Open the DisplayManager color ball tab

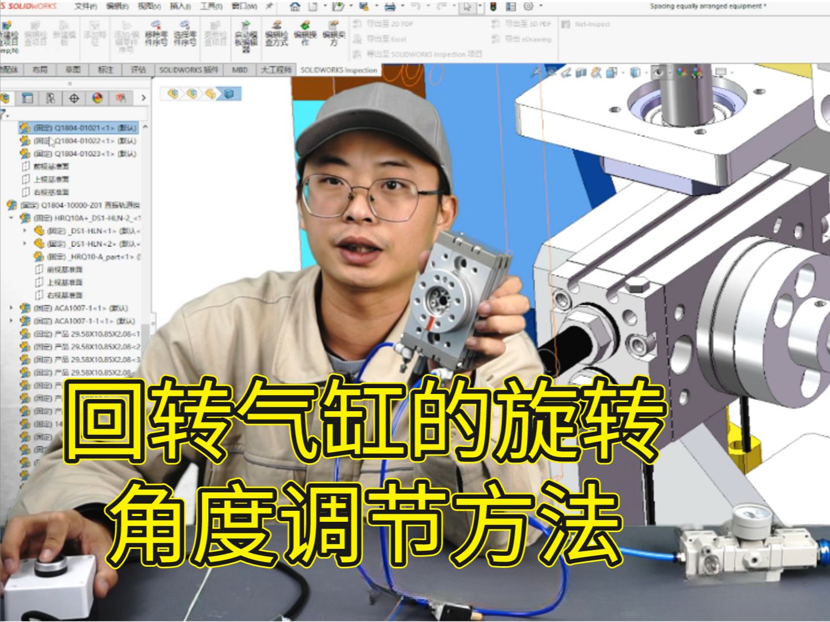pos(97,98)
